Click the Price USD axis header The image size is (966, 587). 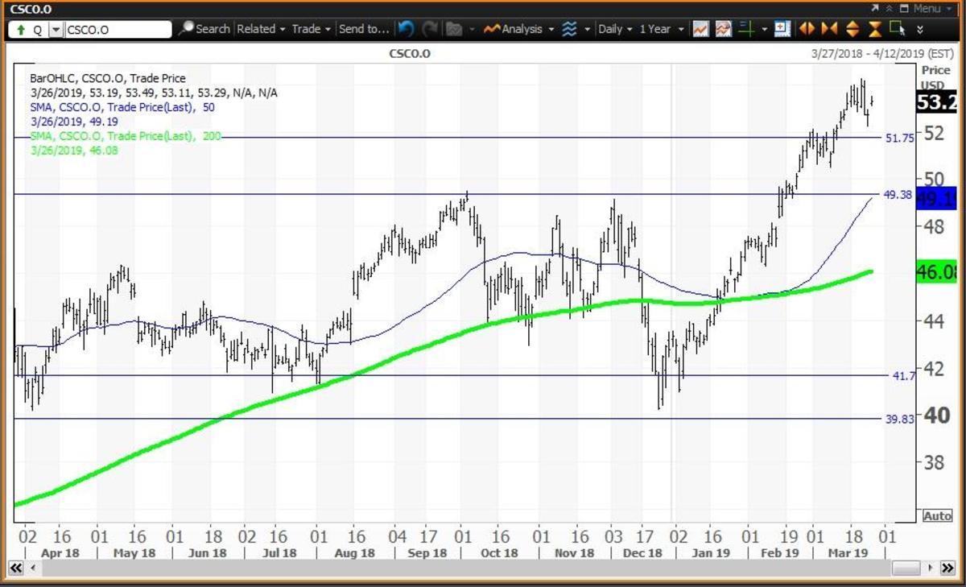tap(935, 77)
